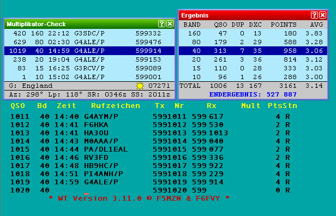Open help for Multiplikator-Check window
This screenshot has width=336, height=216.
click(x=161, y=24)
